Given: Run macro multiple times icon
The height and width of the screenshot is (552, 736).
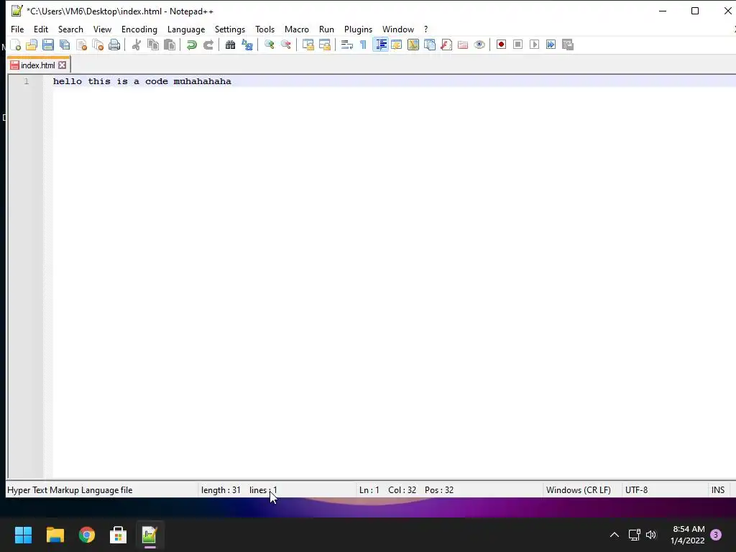Looking at the screenshot, I should click(551, 45).
